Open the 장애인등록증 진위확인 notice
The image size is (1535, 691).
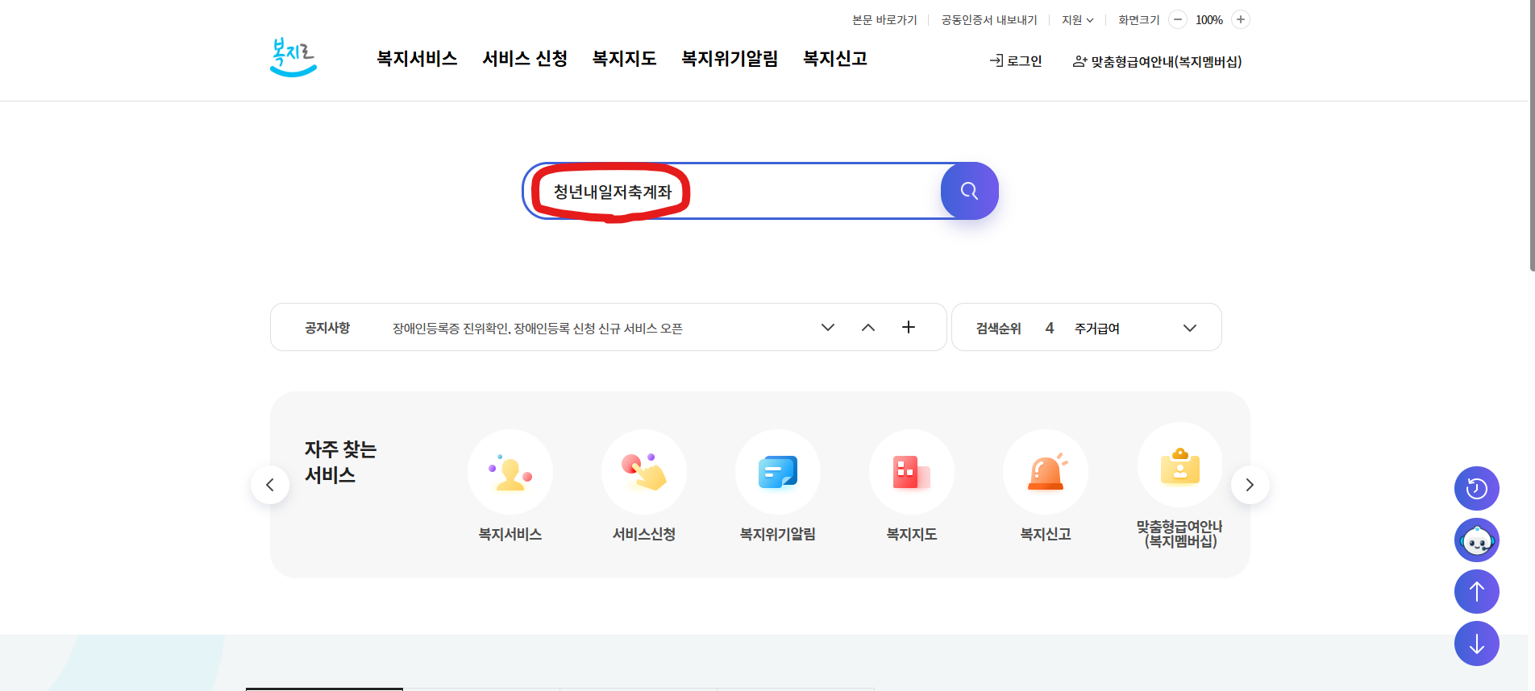tap(538, 329)
